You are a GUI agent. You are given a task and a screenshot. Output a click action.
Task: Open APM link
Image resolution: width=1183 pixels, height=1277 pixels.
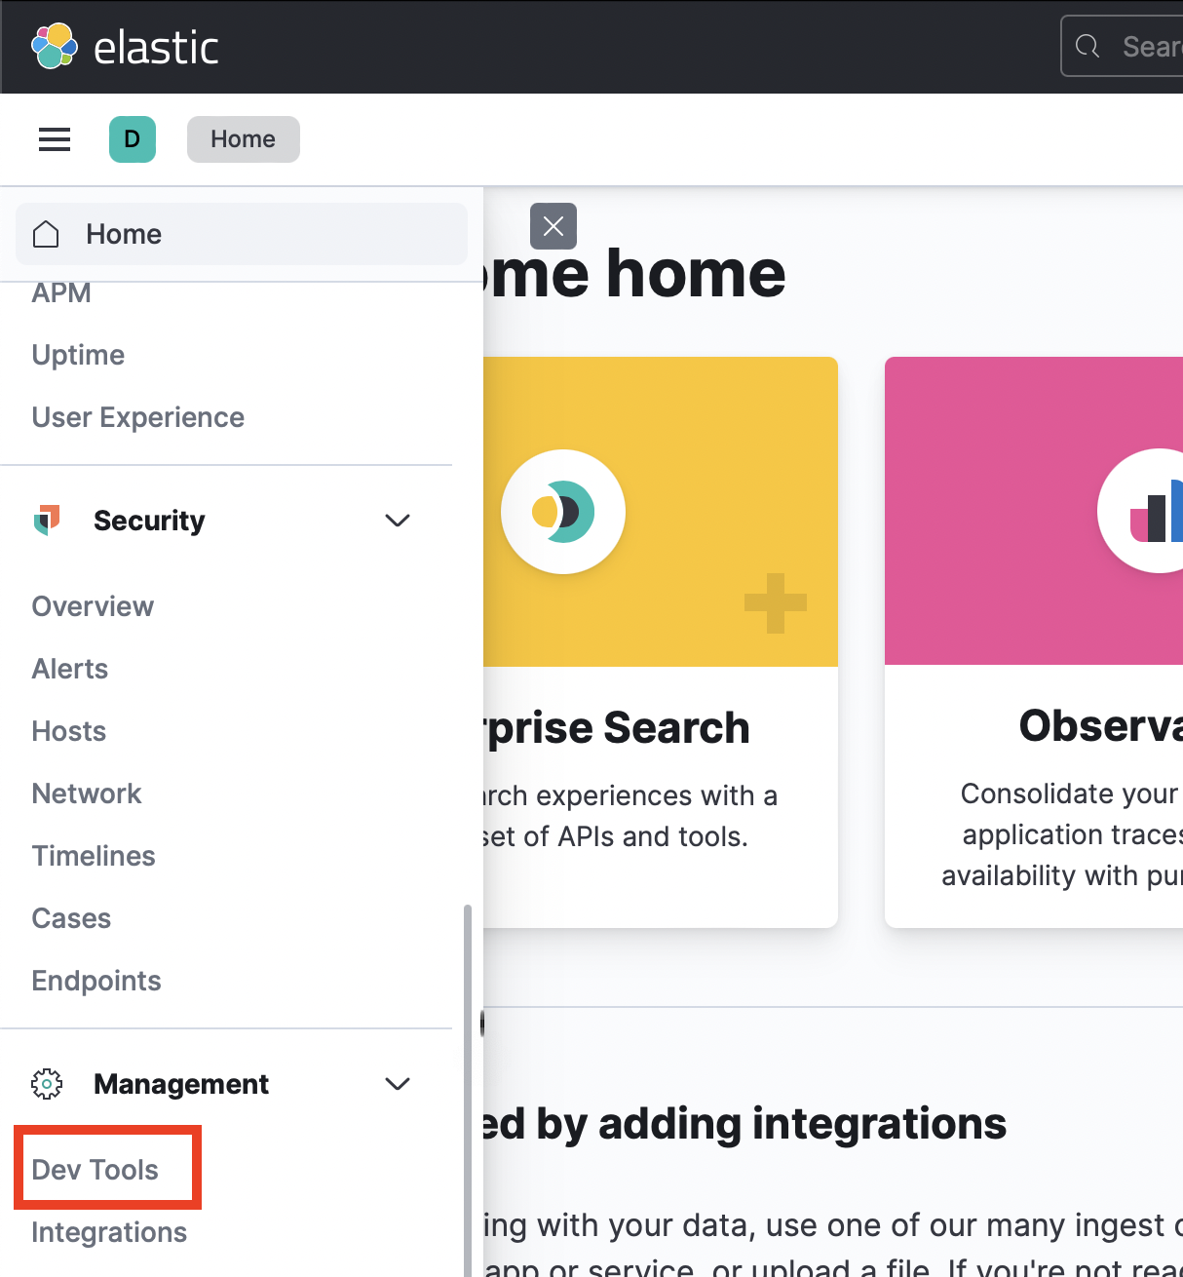(x=61, y=292)
